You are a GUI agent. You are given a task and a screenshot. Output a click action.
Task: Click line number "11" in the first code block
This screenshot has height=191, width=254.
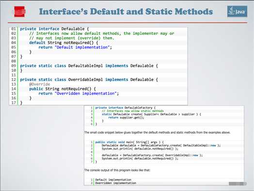click(x=14, y=75)
